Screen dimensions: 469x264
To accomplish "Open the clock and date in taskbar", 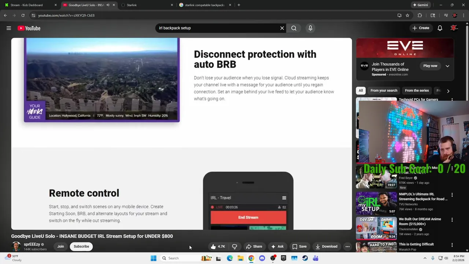I will [459, 258].
